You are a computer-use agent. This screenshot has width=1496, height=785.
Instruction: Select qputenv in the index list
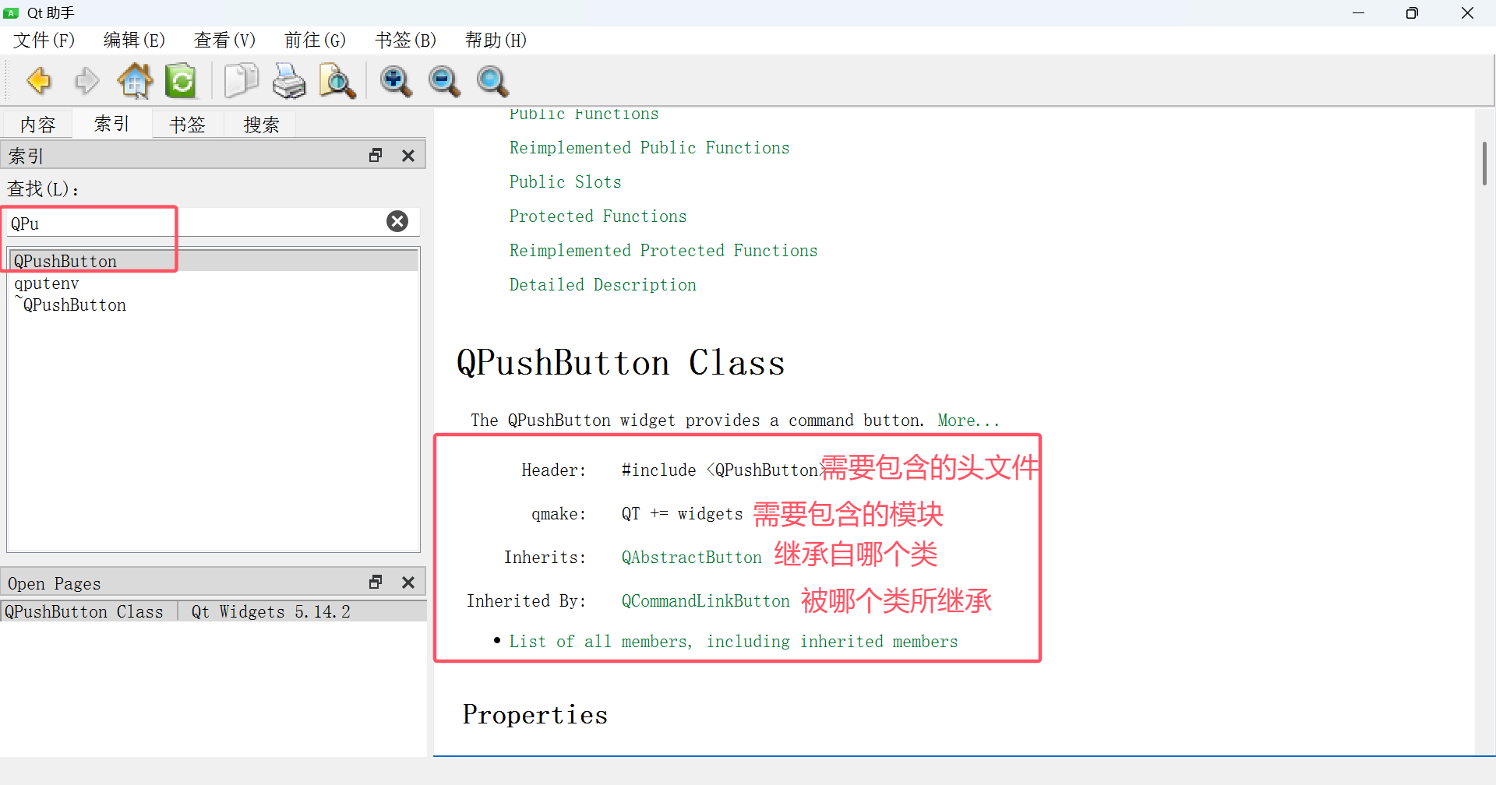[213, 283]
